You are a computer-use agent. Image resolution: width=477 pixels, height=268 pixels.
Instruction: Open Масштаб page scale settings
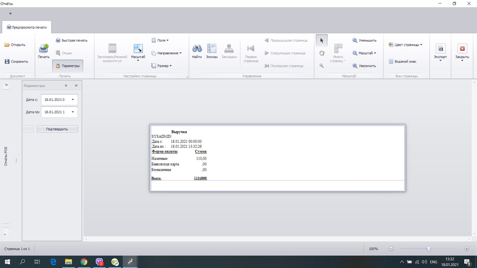tap(138, 53)
